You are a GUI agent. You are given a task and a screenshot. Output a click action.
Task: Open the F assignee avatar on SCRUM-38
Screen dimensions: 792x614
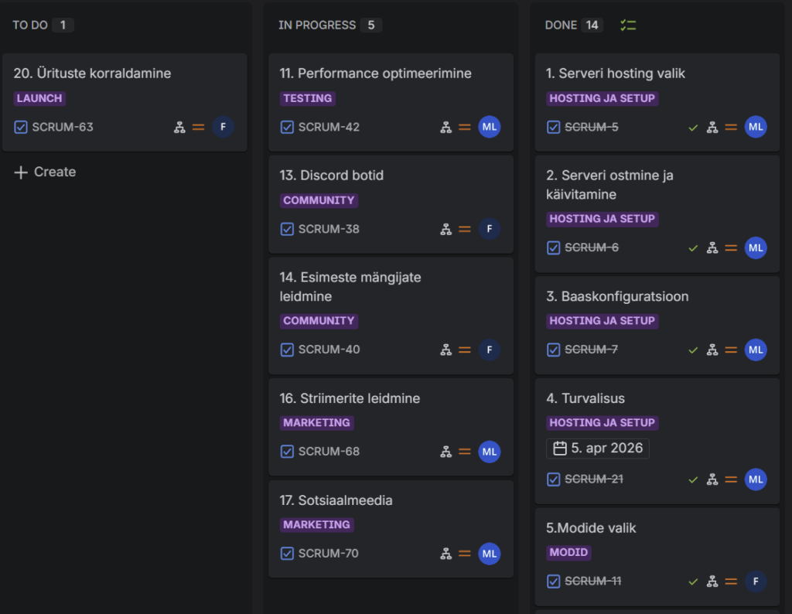(x=489, y=229)
